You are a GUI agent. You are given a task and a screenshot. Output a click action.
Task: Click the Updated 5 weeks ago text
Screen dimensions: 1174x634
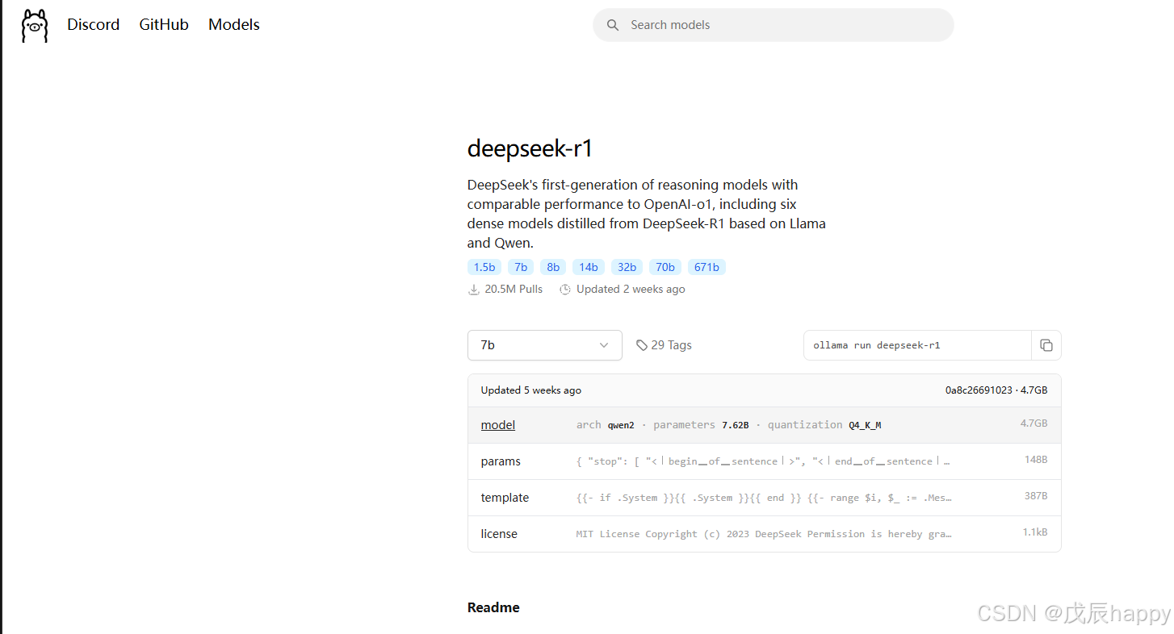click(x=531, y=390)
